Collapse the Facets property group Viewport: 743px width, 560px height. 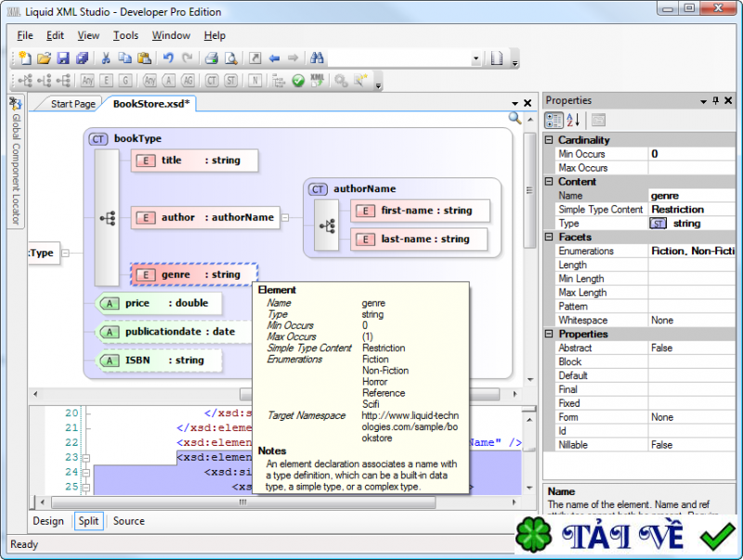[549, 237]
